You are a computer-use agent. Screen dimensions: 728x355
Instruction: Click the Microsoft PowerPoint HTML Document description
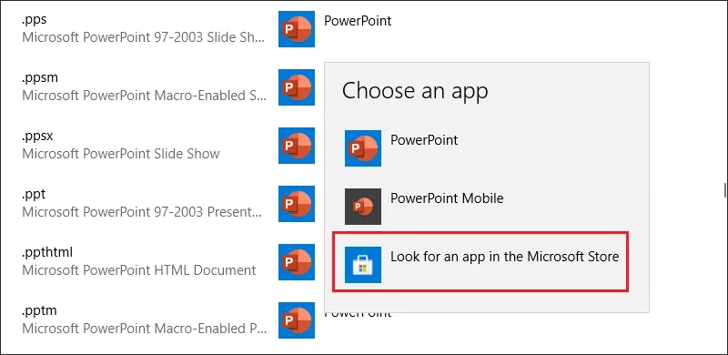[x=139, y=270]
